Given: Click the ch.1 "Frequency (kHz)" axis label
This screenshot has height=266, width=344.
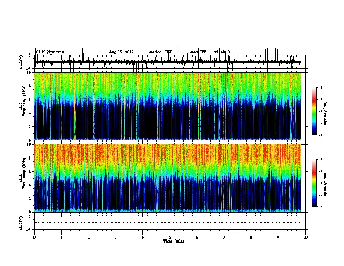Looking at the screenshot, I should click(24, 101).
